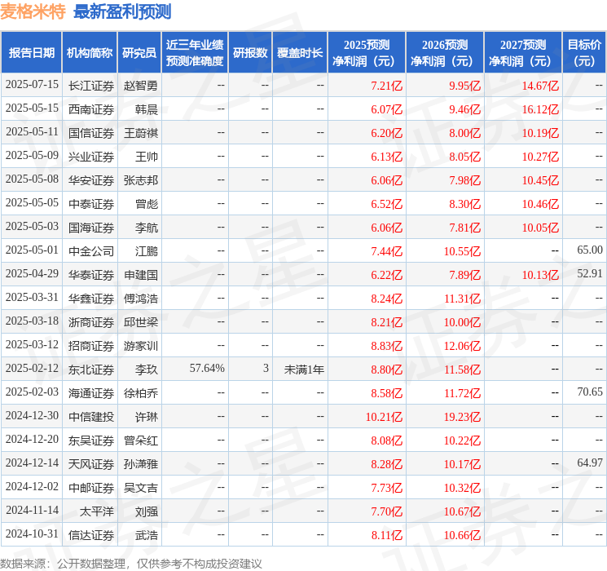607x571 pixels.
Task: Click institution 国信证券
Action: point(91,133)
